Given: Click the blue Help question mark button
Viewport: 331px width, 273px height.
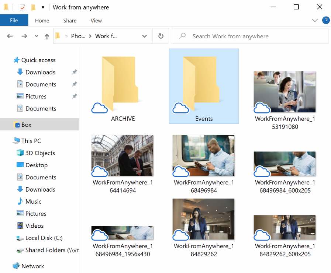Looking at the screenshot, I should coord(325,20).
